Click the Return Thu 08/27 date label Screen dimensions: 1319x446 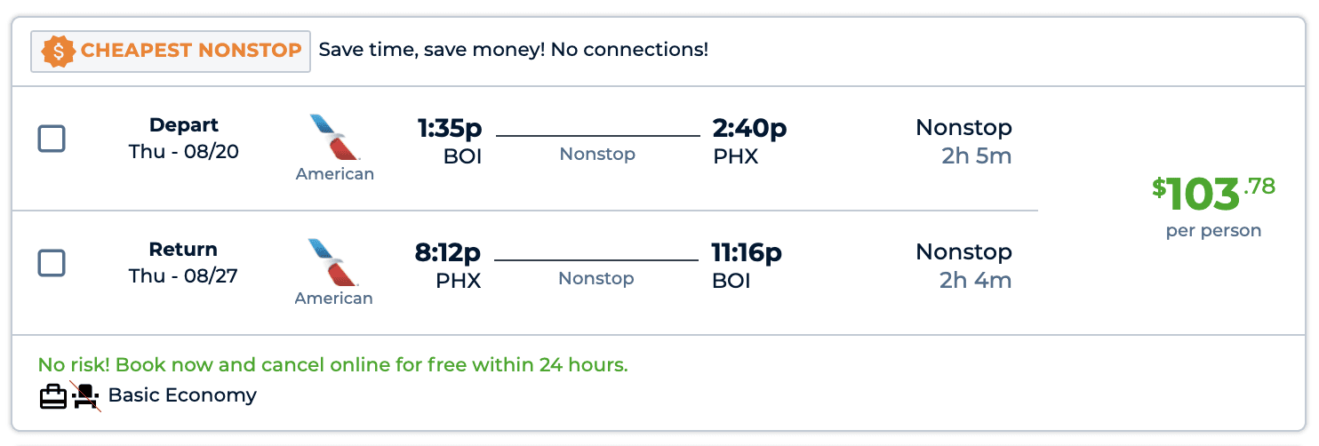[x=183, y=263]
